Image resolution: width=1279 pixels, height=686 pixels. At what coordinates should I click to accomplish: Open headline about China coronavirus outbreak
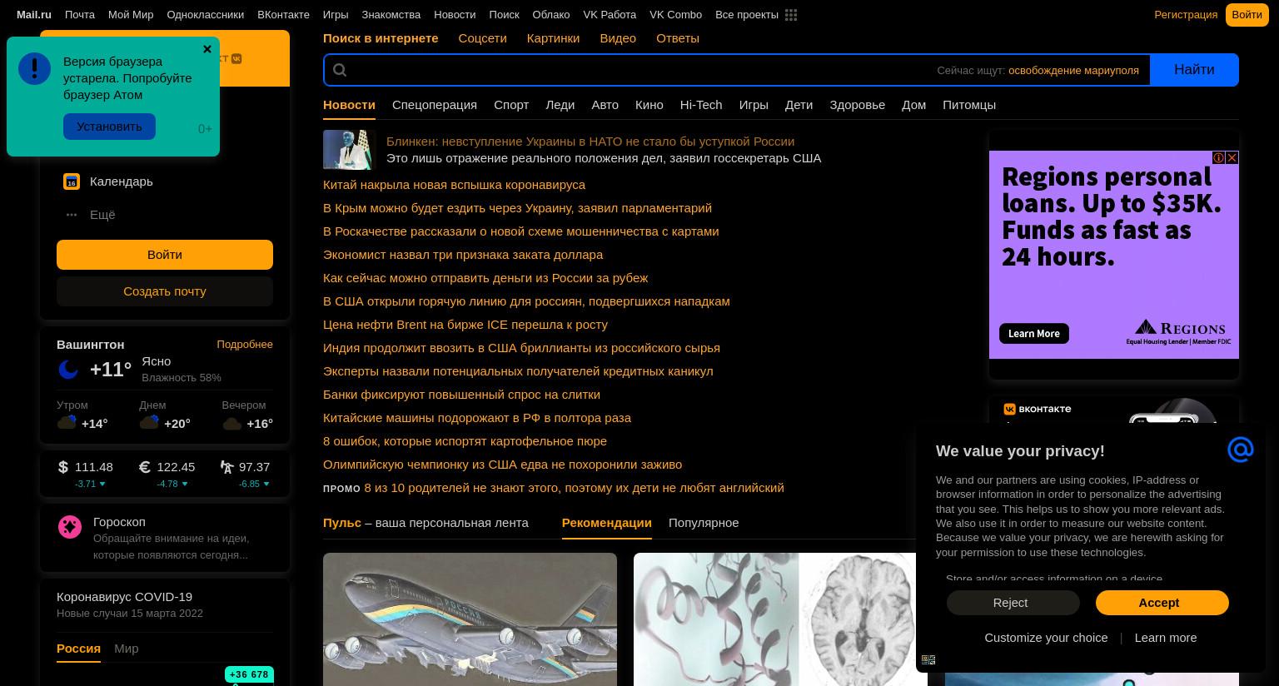(x=454, y=185)
